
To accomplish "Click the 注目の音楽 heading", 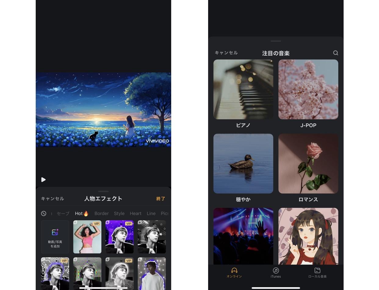I will pos(276,53).
